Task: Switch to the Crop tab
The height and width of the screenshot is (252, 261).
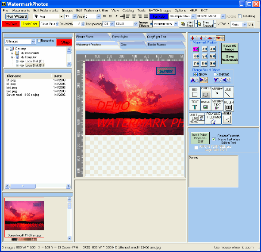Action: pos(132,45)
